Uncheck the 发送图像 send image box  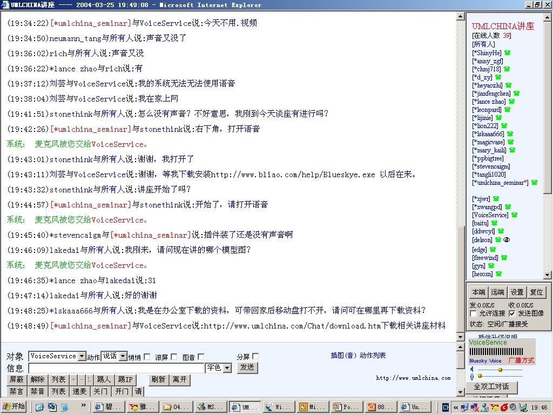(512, 313)
